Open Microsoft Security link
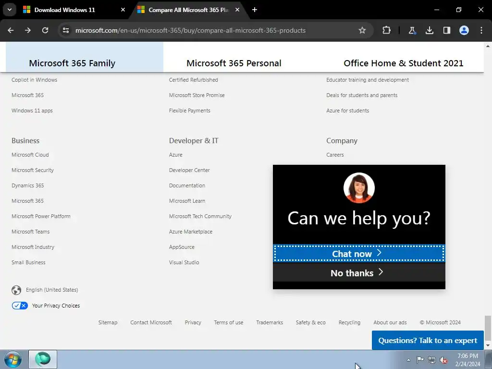492x369 pixels. click(33, 170)
